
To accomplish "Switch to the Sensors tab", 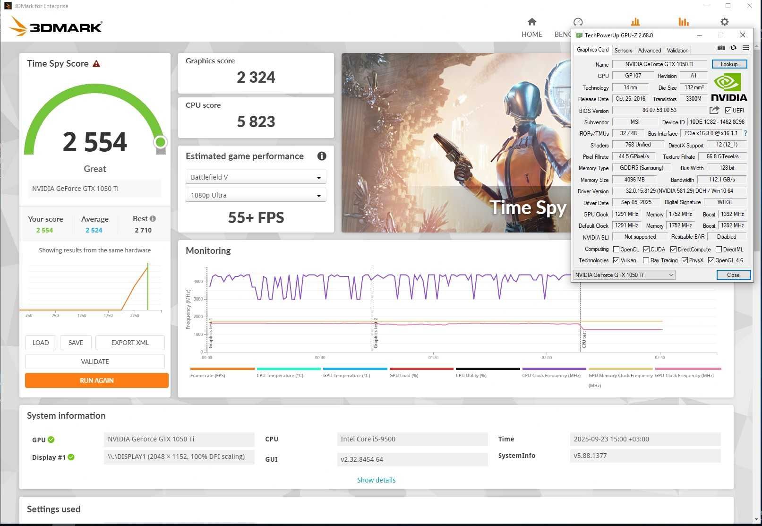I will coord(623,51).
